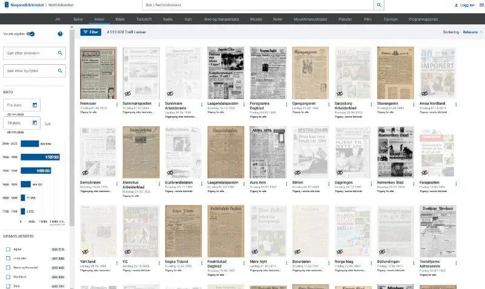The width and height of the screenshot is (485, 289).
Task: Click restricted eye icon on Vårt land thumbnail
Action: tap(85, 251)
